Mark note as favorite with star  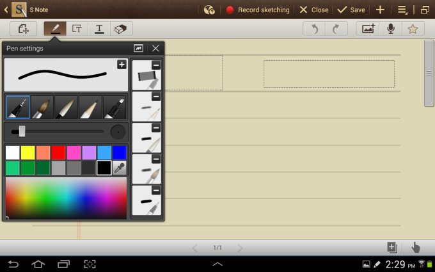[x=413, y=29]
